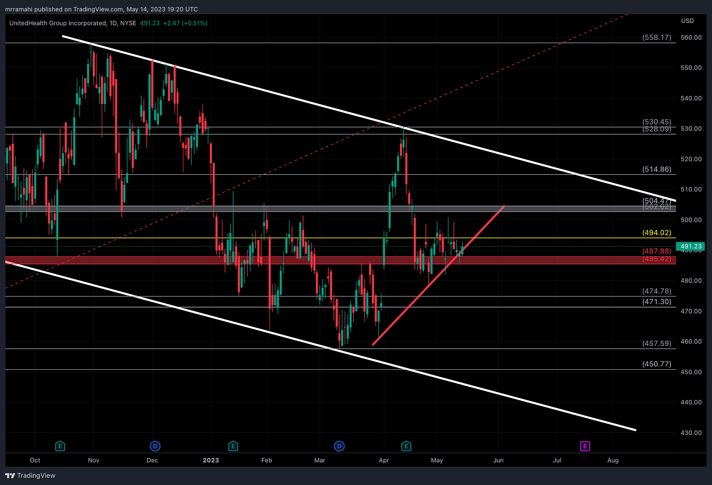Click the 520.00 price axis tick
The height and width of the screenshot is (485, 712).
point(691,159)
